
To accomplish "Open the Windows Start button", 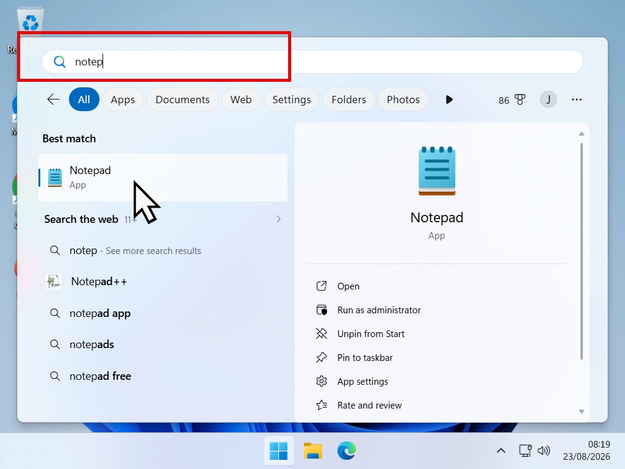I will [x=278, y=451].
